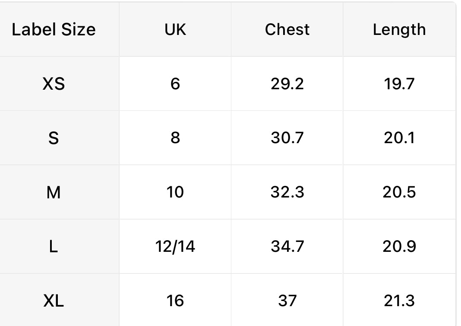Click UK size 6 cell
The image size is (461, 326).
[175, 84]
